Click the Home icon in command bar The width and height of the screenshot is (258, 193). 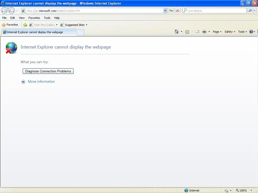pyautogui.click(x=177, y=32)
